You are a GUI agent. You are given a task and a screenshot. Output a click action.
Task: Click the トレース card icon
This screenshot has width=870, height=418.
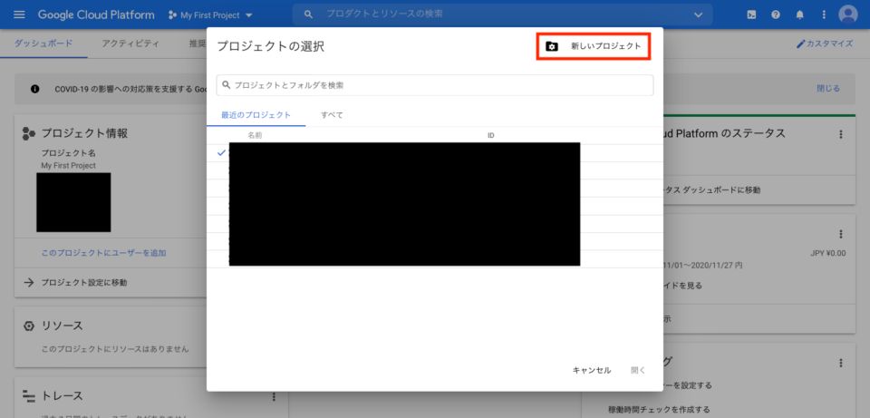point(29,396)
